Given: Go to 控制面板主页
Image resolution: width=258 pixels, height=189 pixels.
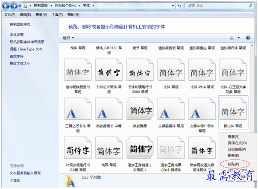Looking at the screenshot, I should click(x=20, y=24).
